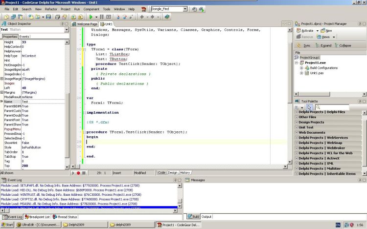Pin the Object Inspector panel
This screenshot has width=367, height=229.
(62, 24)
